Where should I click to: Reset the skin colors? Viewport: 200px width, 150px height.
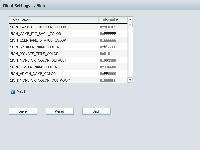[60, 111]
